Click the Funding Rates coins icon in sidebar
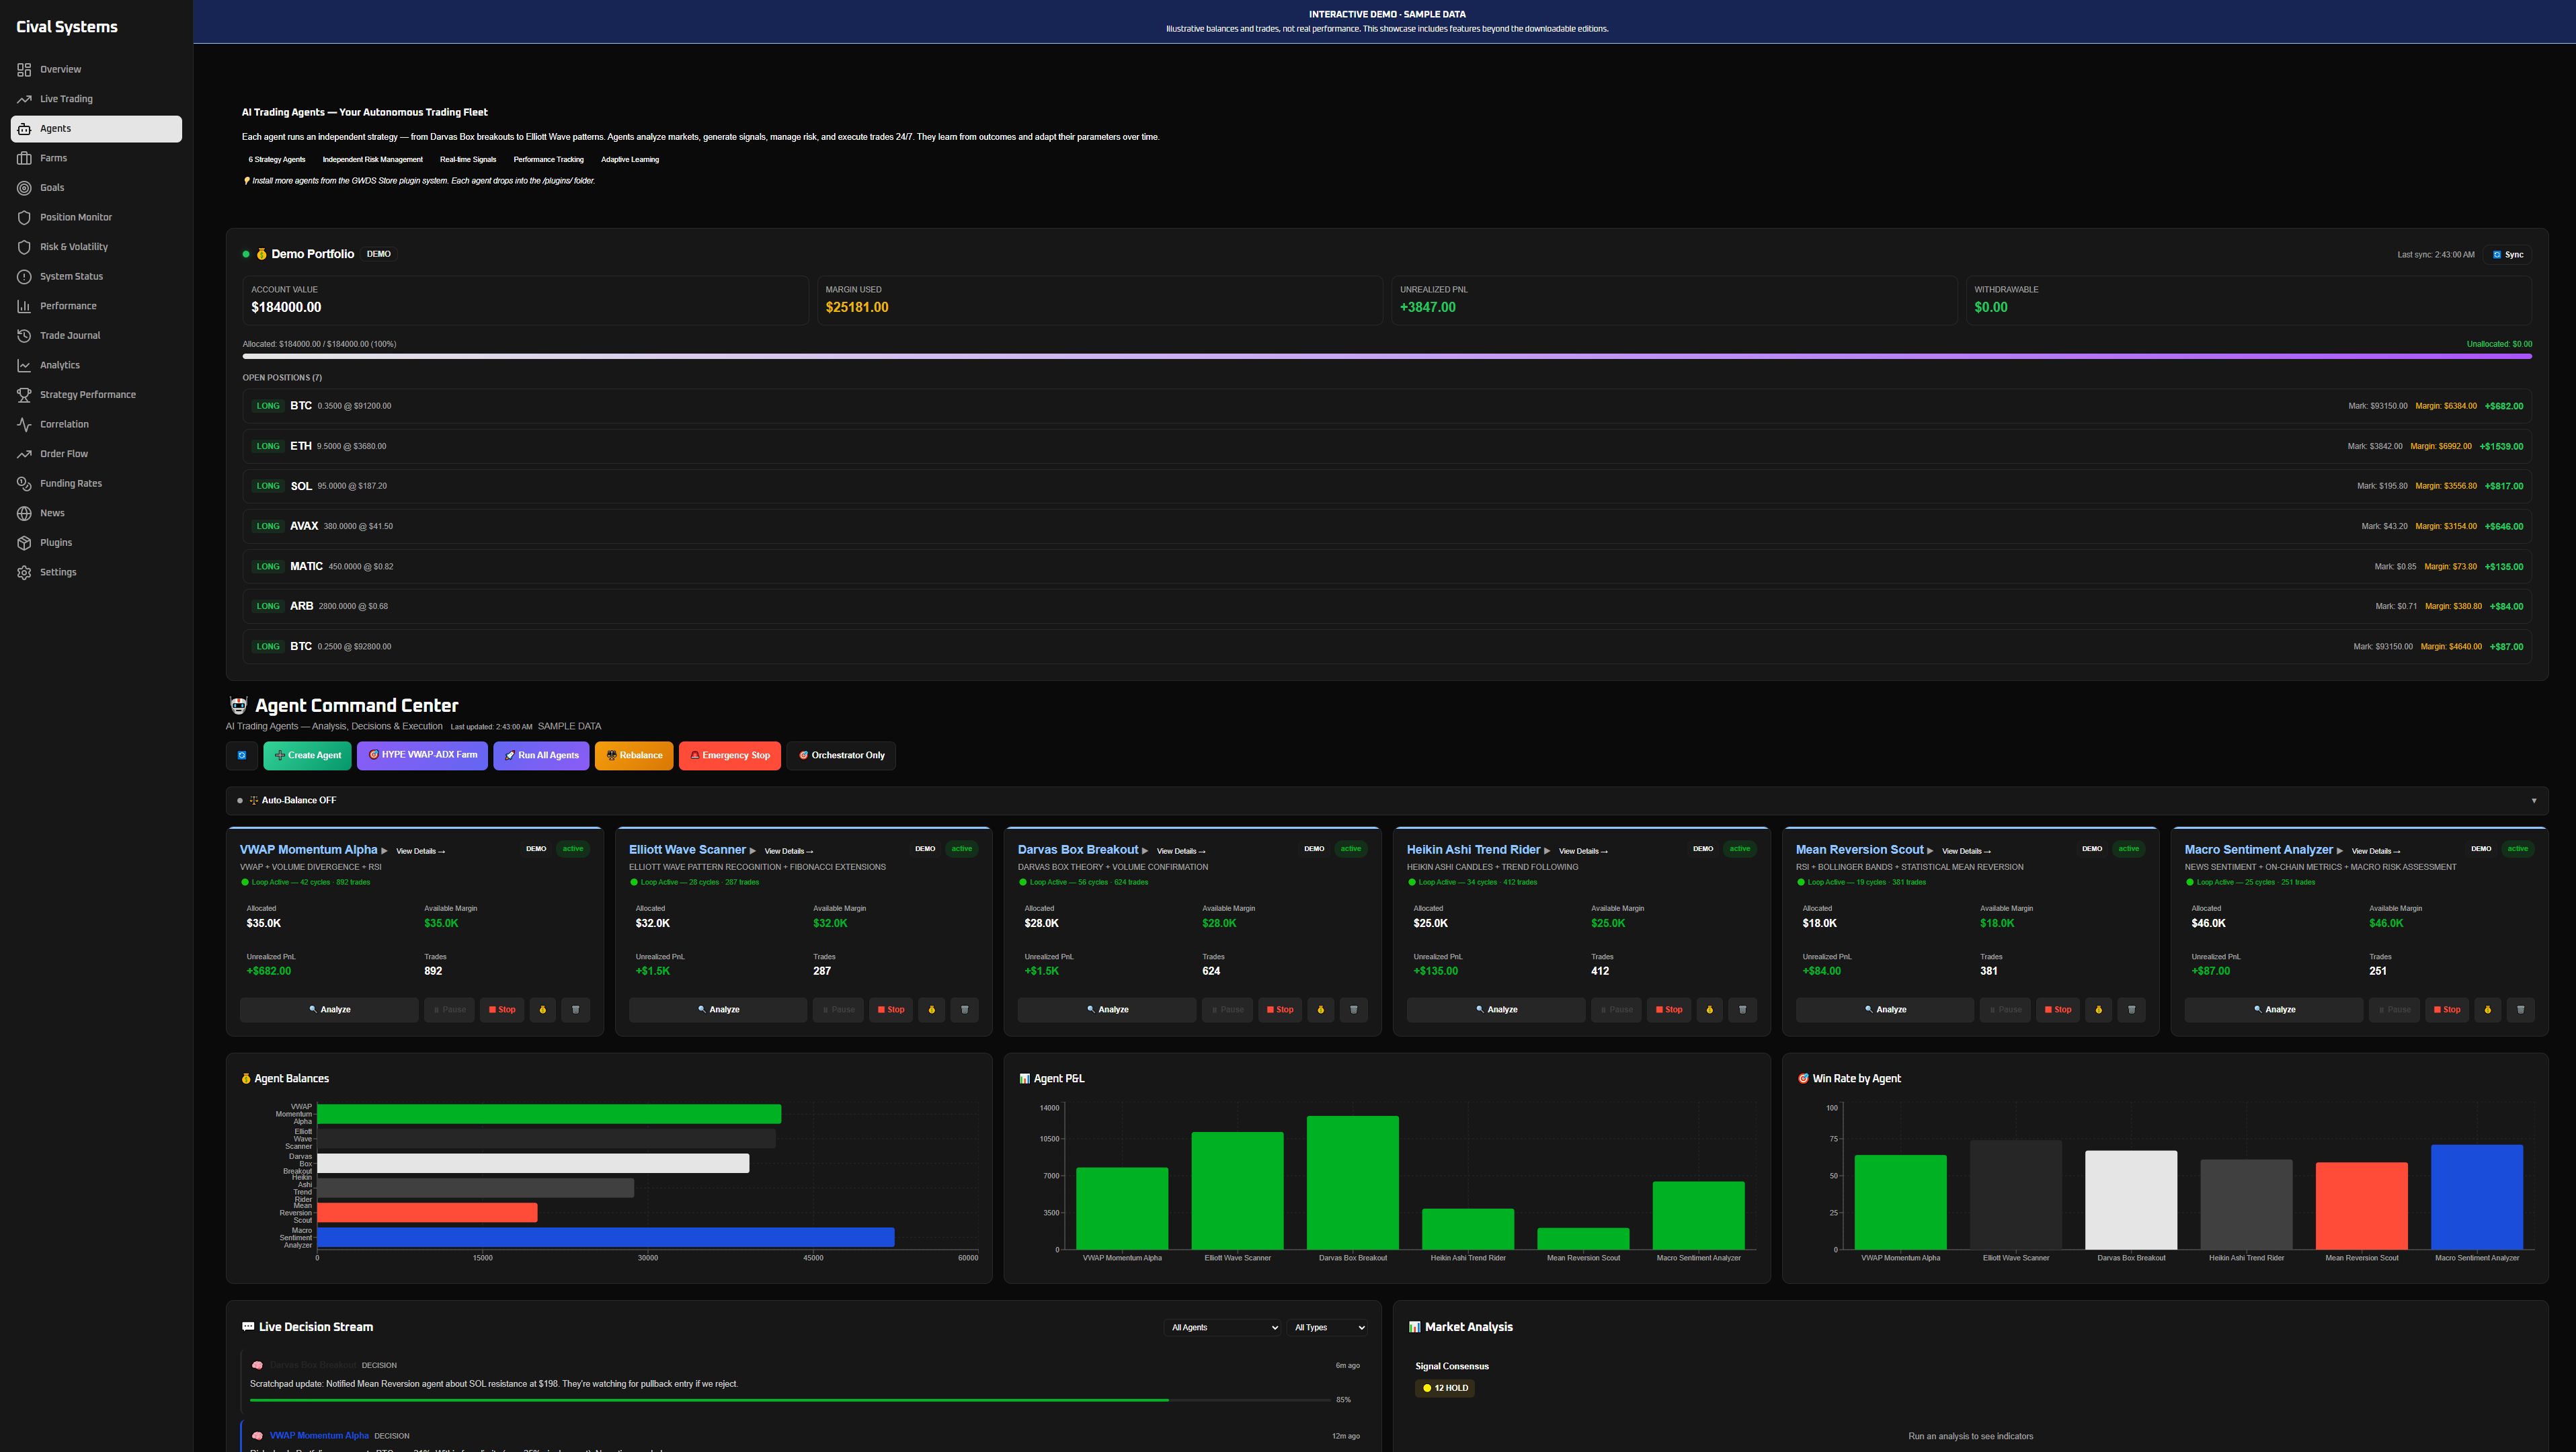The image size is (2576, 1452). click(24, 484)
